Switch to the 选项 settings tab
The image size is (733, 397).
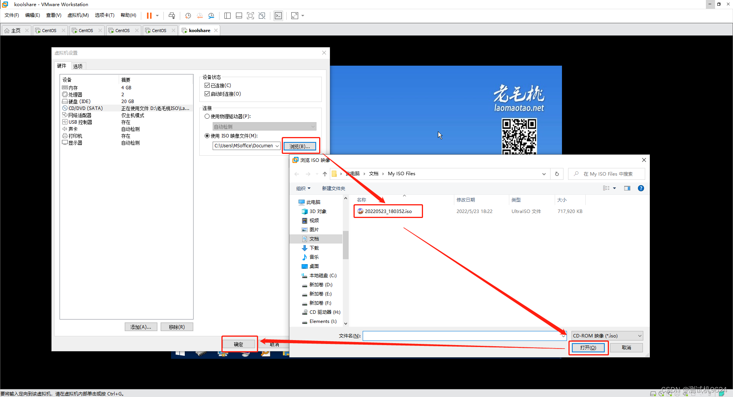pyautogui.click(x=78, y=66)
